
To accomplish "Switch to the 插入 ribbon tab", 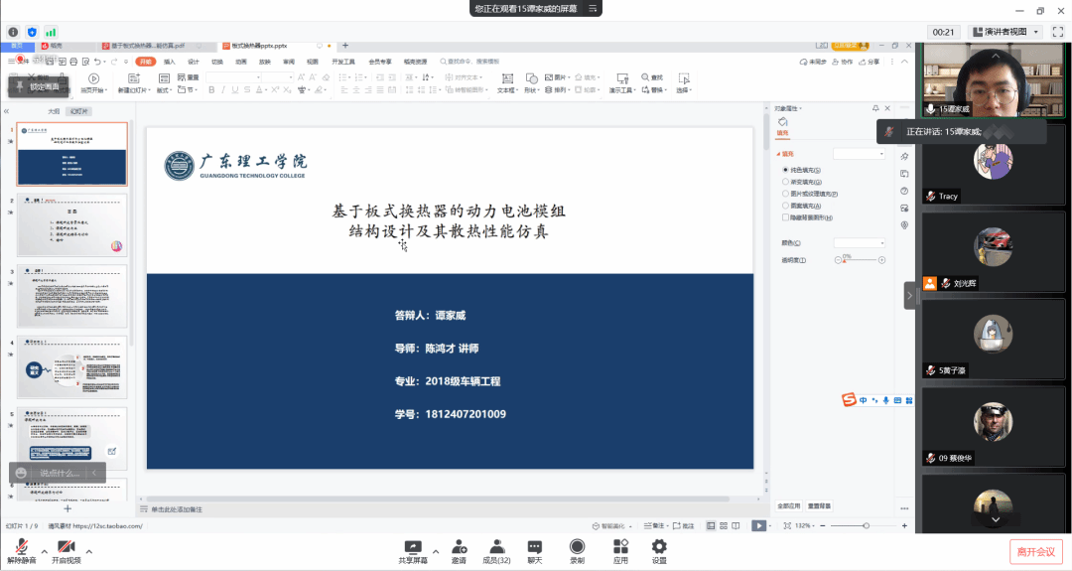I will [170, 62].
